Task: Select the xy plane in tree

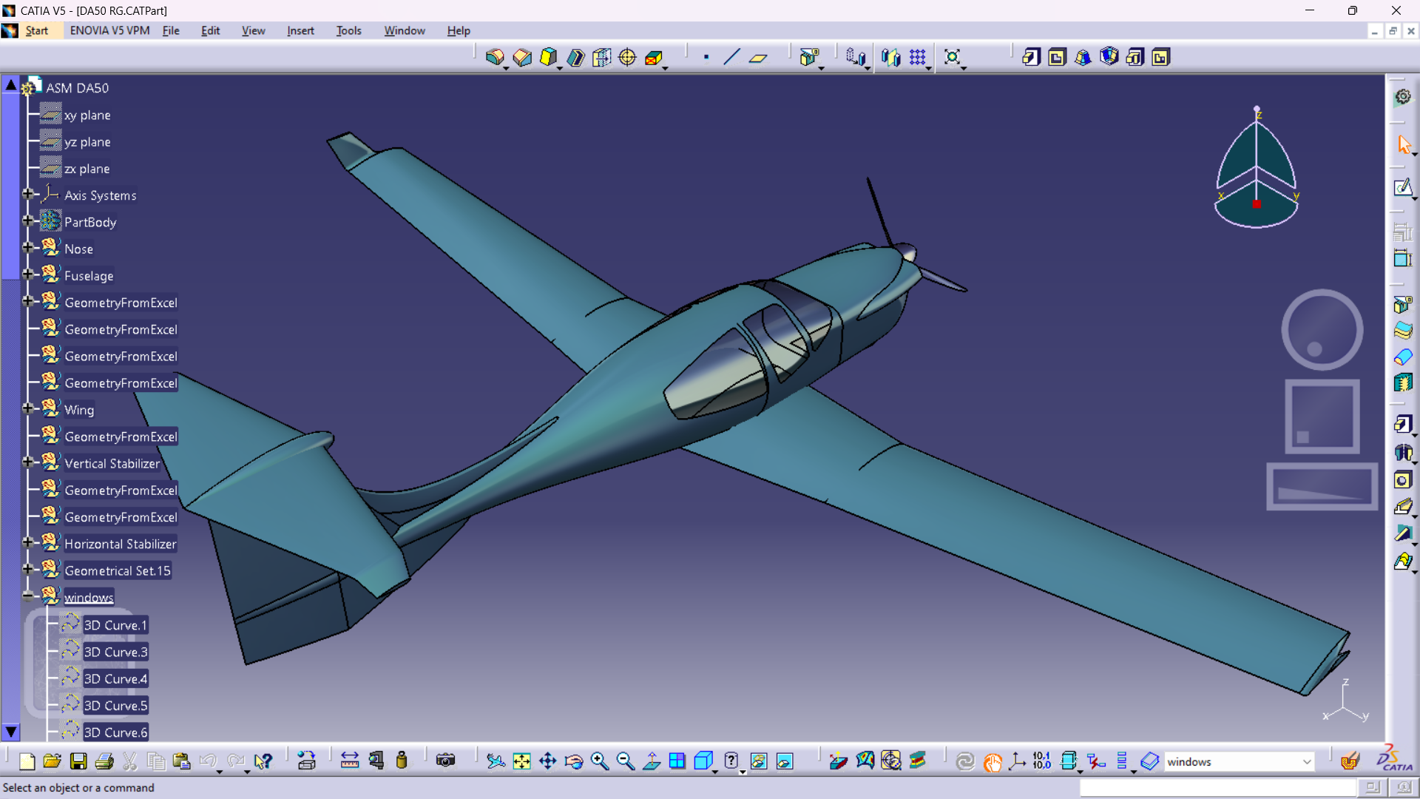Action: pos(87,115)
